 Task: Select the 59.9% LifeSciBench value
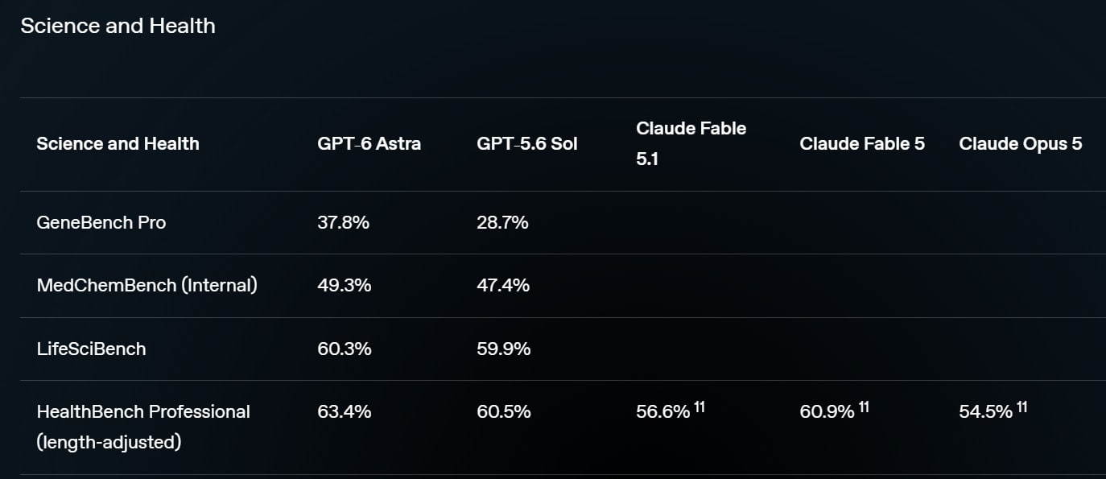(x=503, y=349)
